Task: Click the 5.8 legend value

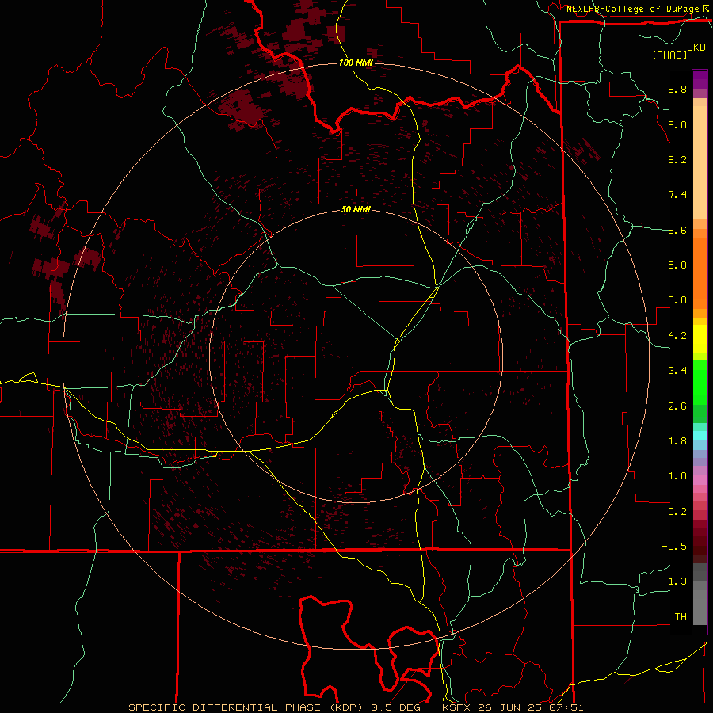Action: coord(677,265)
